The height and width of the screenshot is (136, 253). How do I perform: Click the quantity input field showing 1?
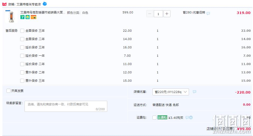[158, 14]
